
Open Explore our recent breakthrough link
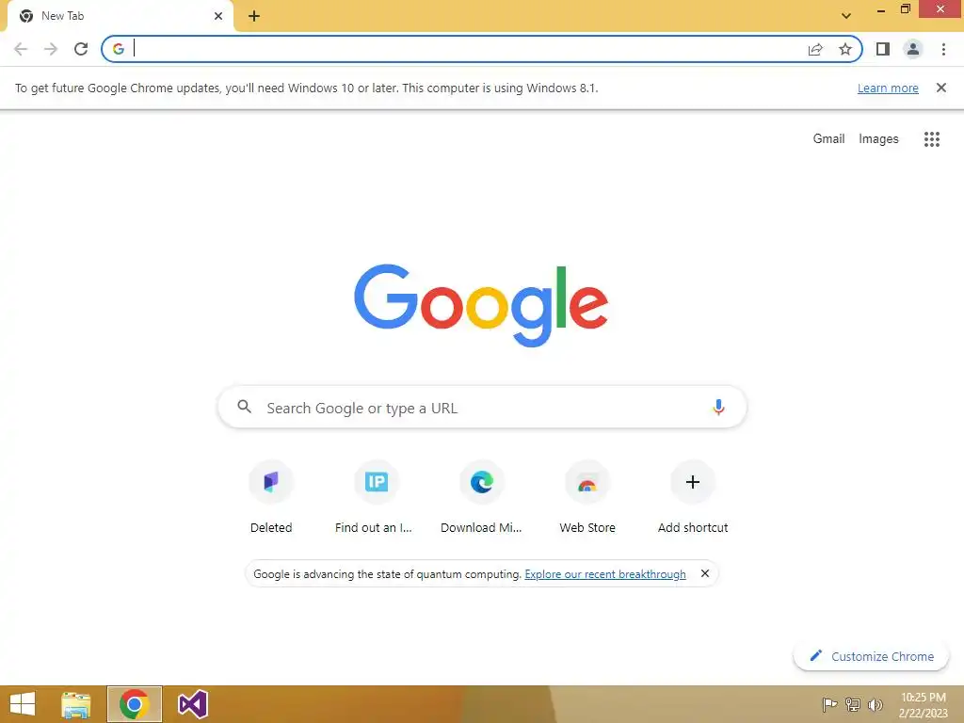605,574
